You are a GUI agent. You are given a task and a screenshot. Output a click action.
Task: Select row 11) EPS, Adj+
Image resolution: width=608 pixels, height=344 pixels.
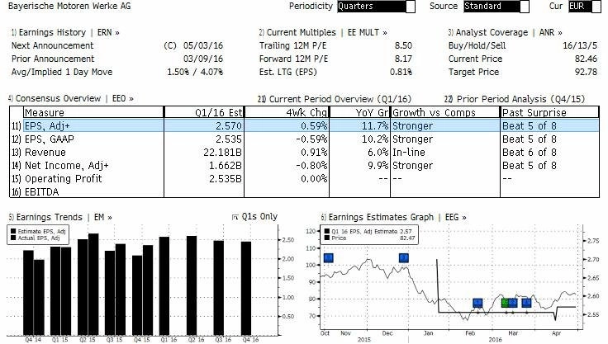(304, 126)
